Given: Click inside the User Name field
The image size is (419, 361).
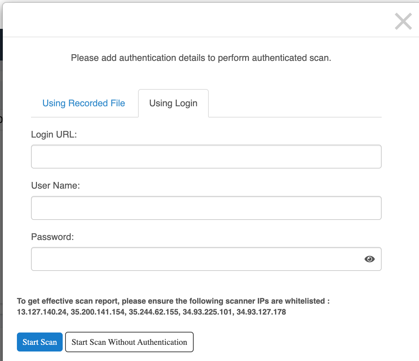Looking at the screenshot, I should point(206,208).
